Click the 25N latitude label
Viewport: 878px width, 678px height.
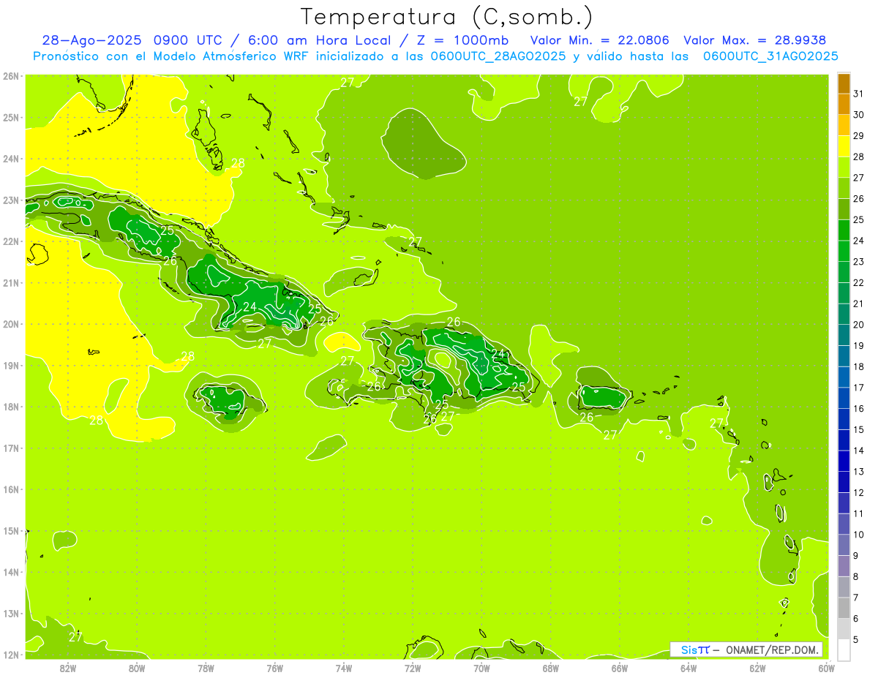(10, 117)
